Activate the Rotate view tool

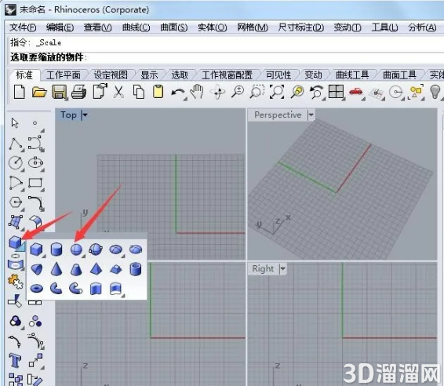[217, 92]
